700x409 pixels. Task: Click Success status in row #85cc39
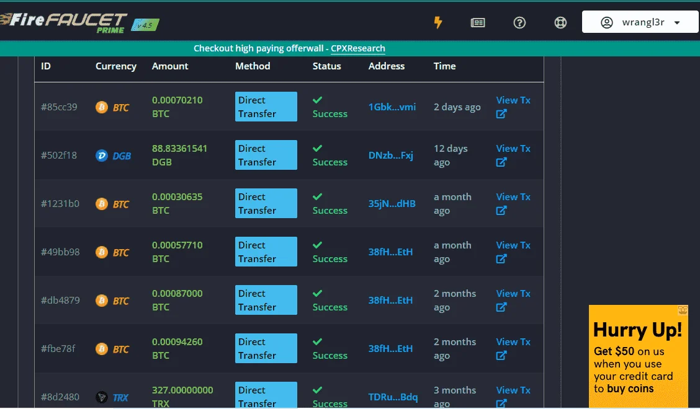coord(330,107)
